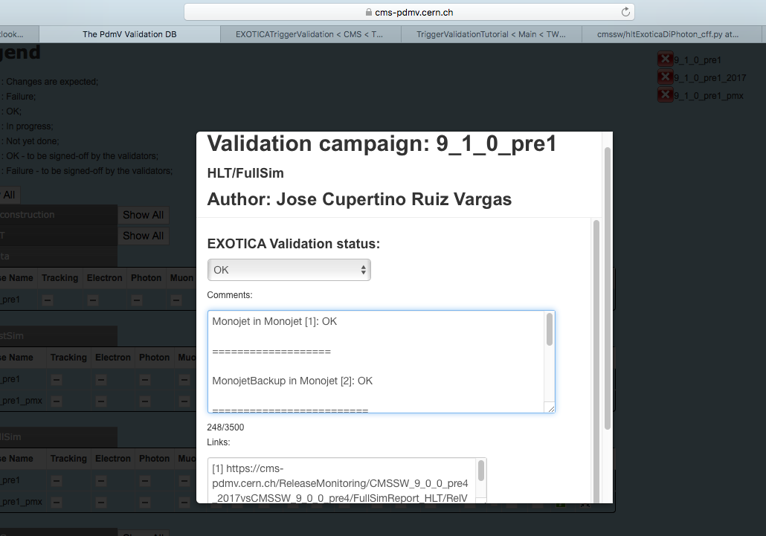This screenshot has height=536, width=766.
Task: Click the EXOTICA Validation status: label
Action: tap(293, 244)
